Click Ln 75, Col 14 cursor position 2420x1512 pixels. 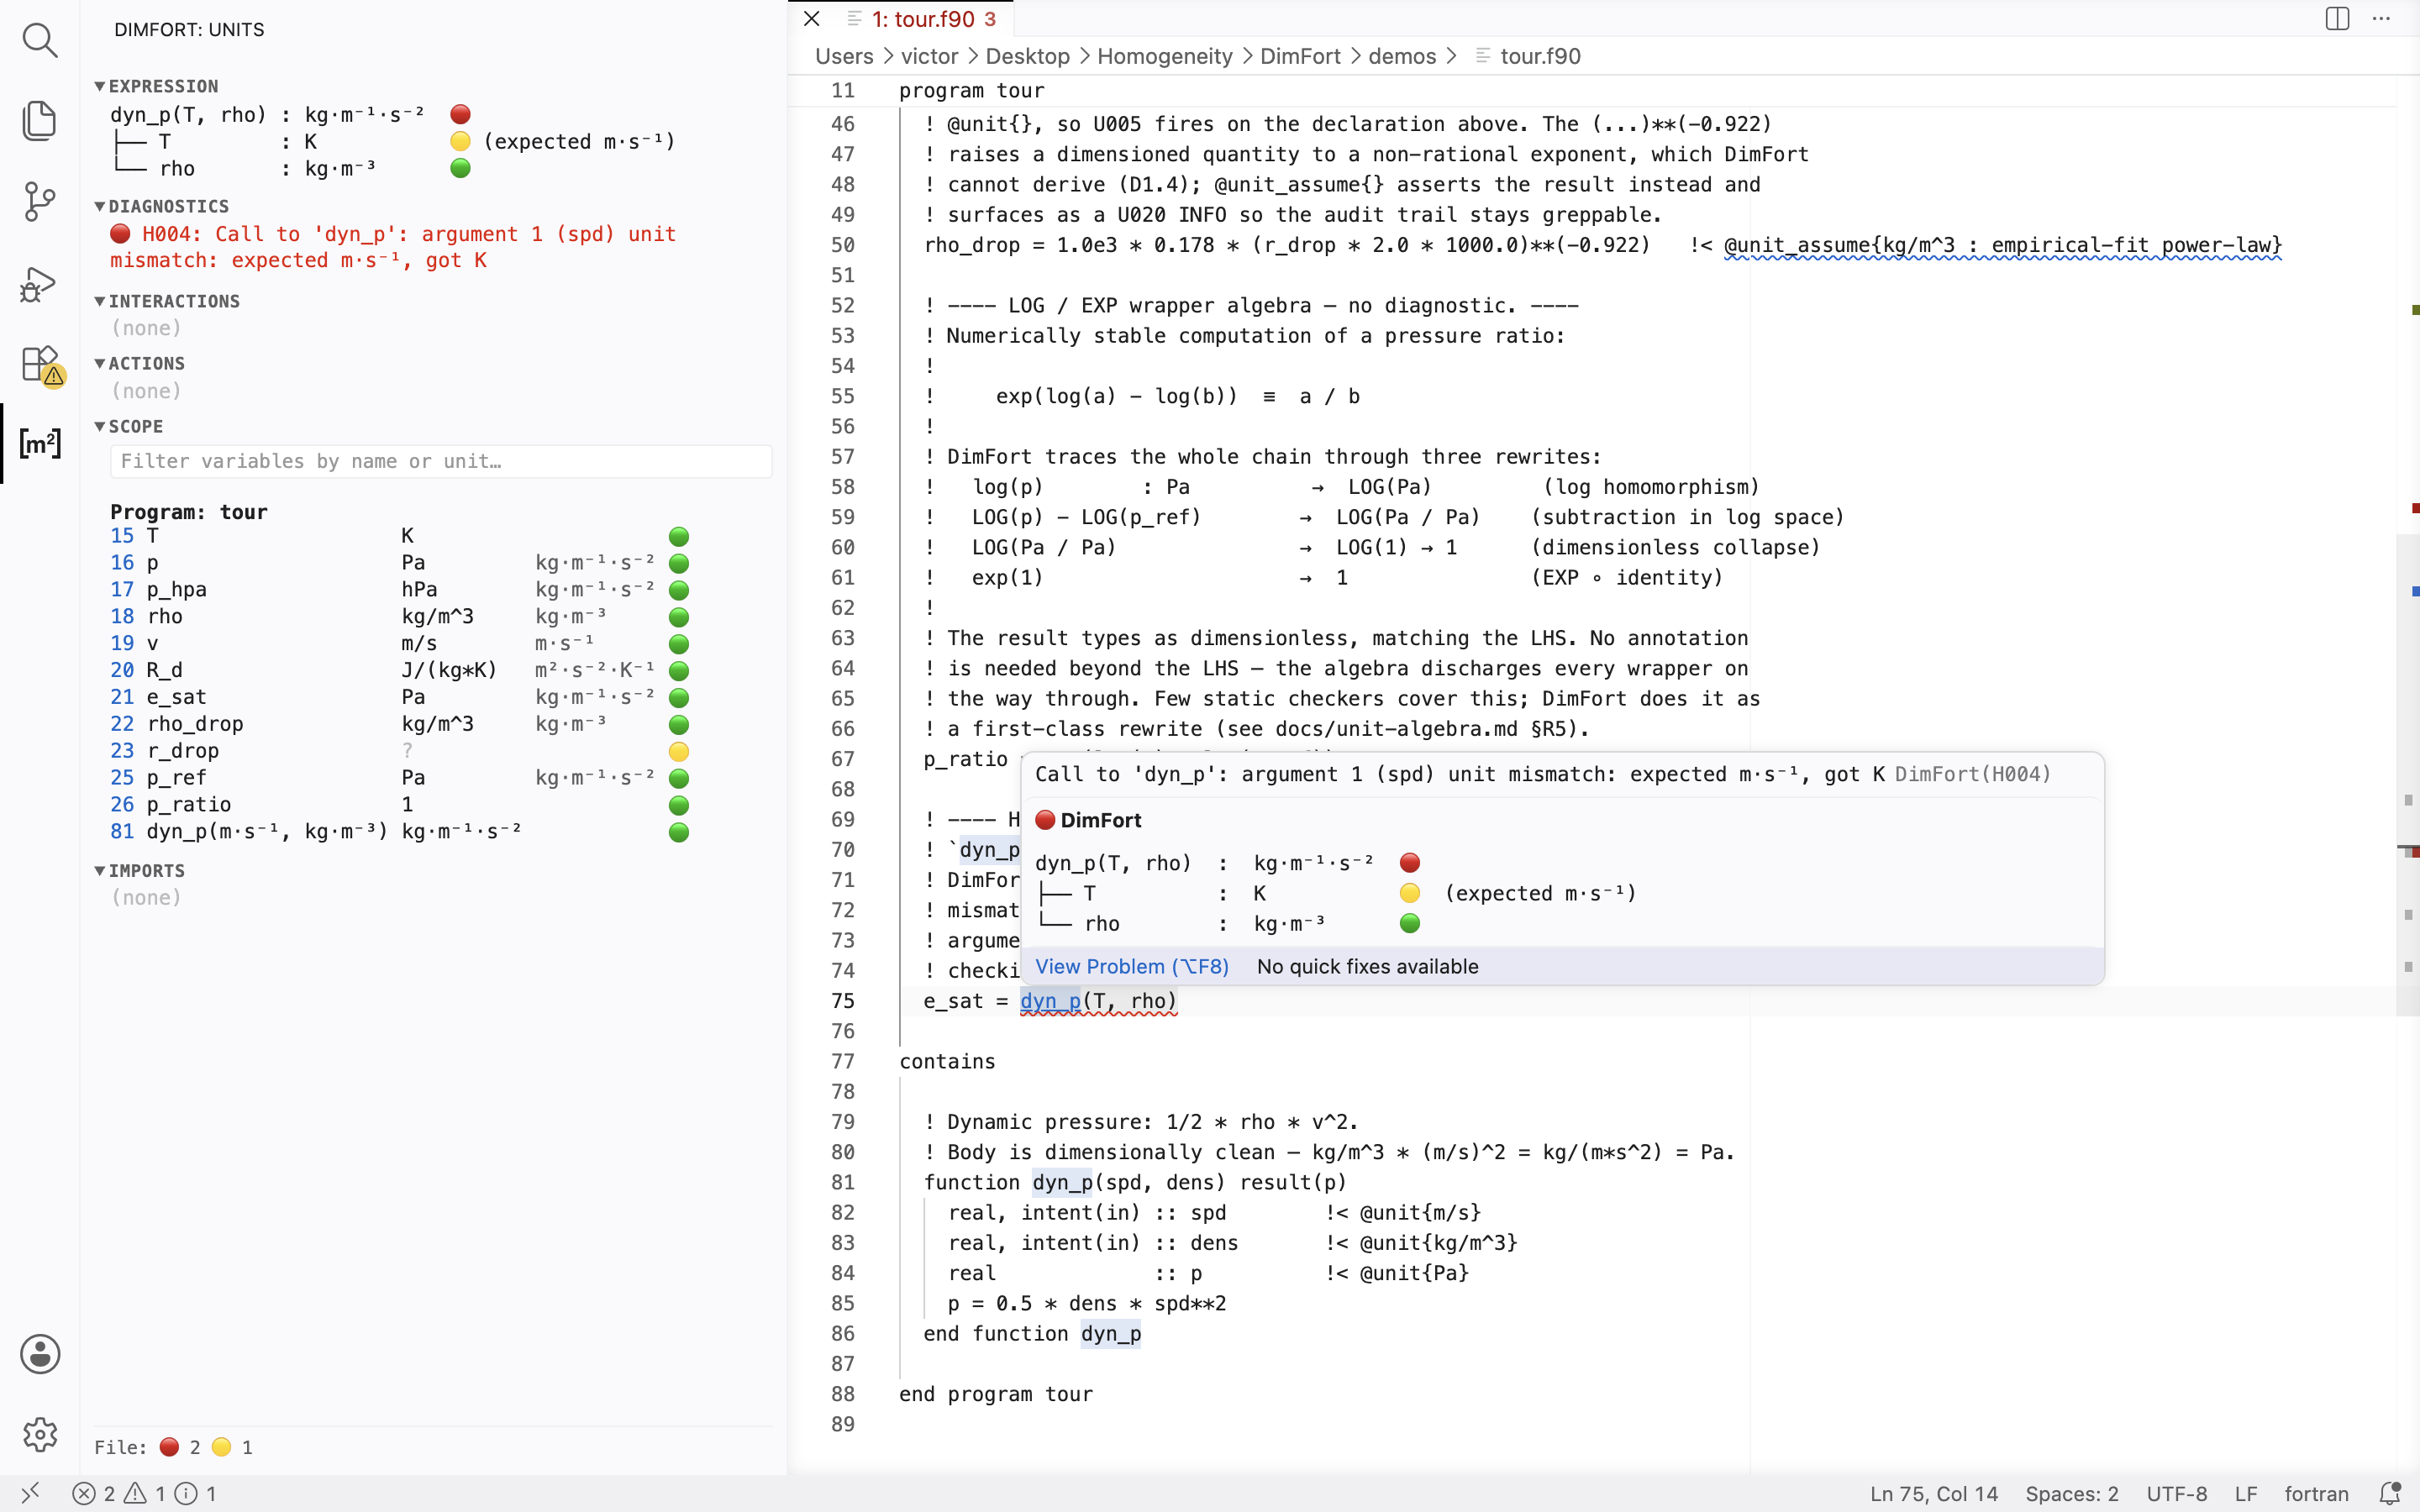[1933, 1493]
